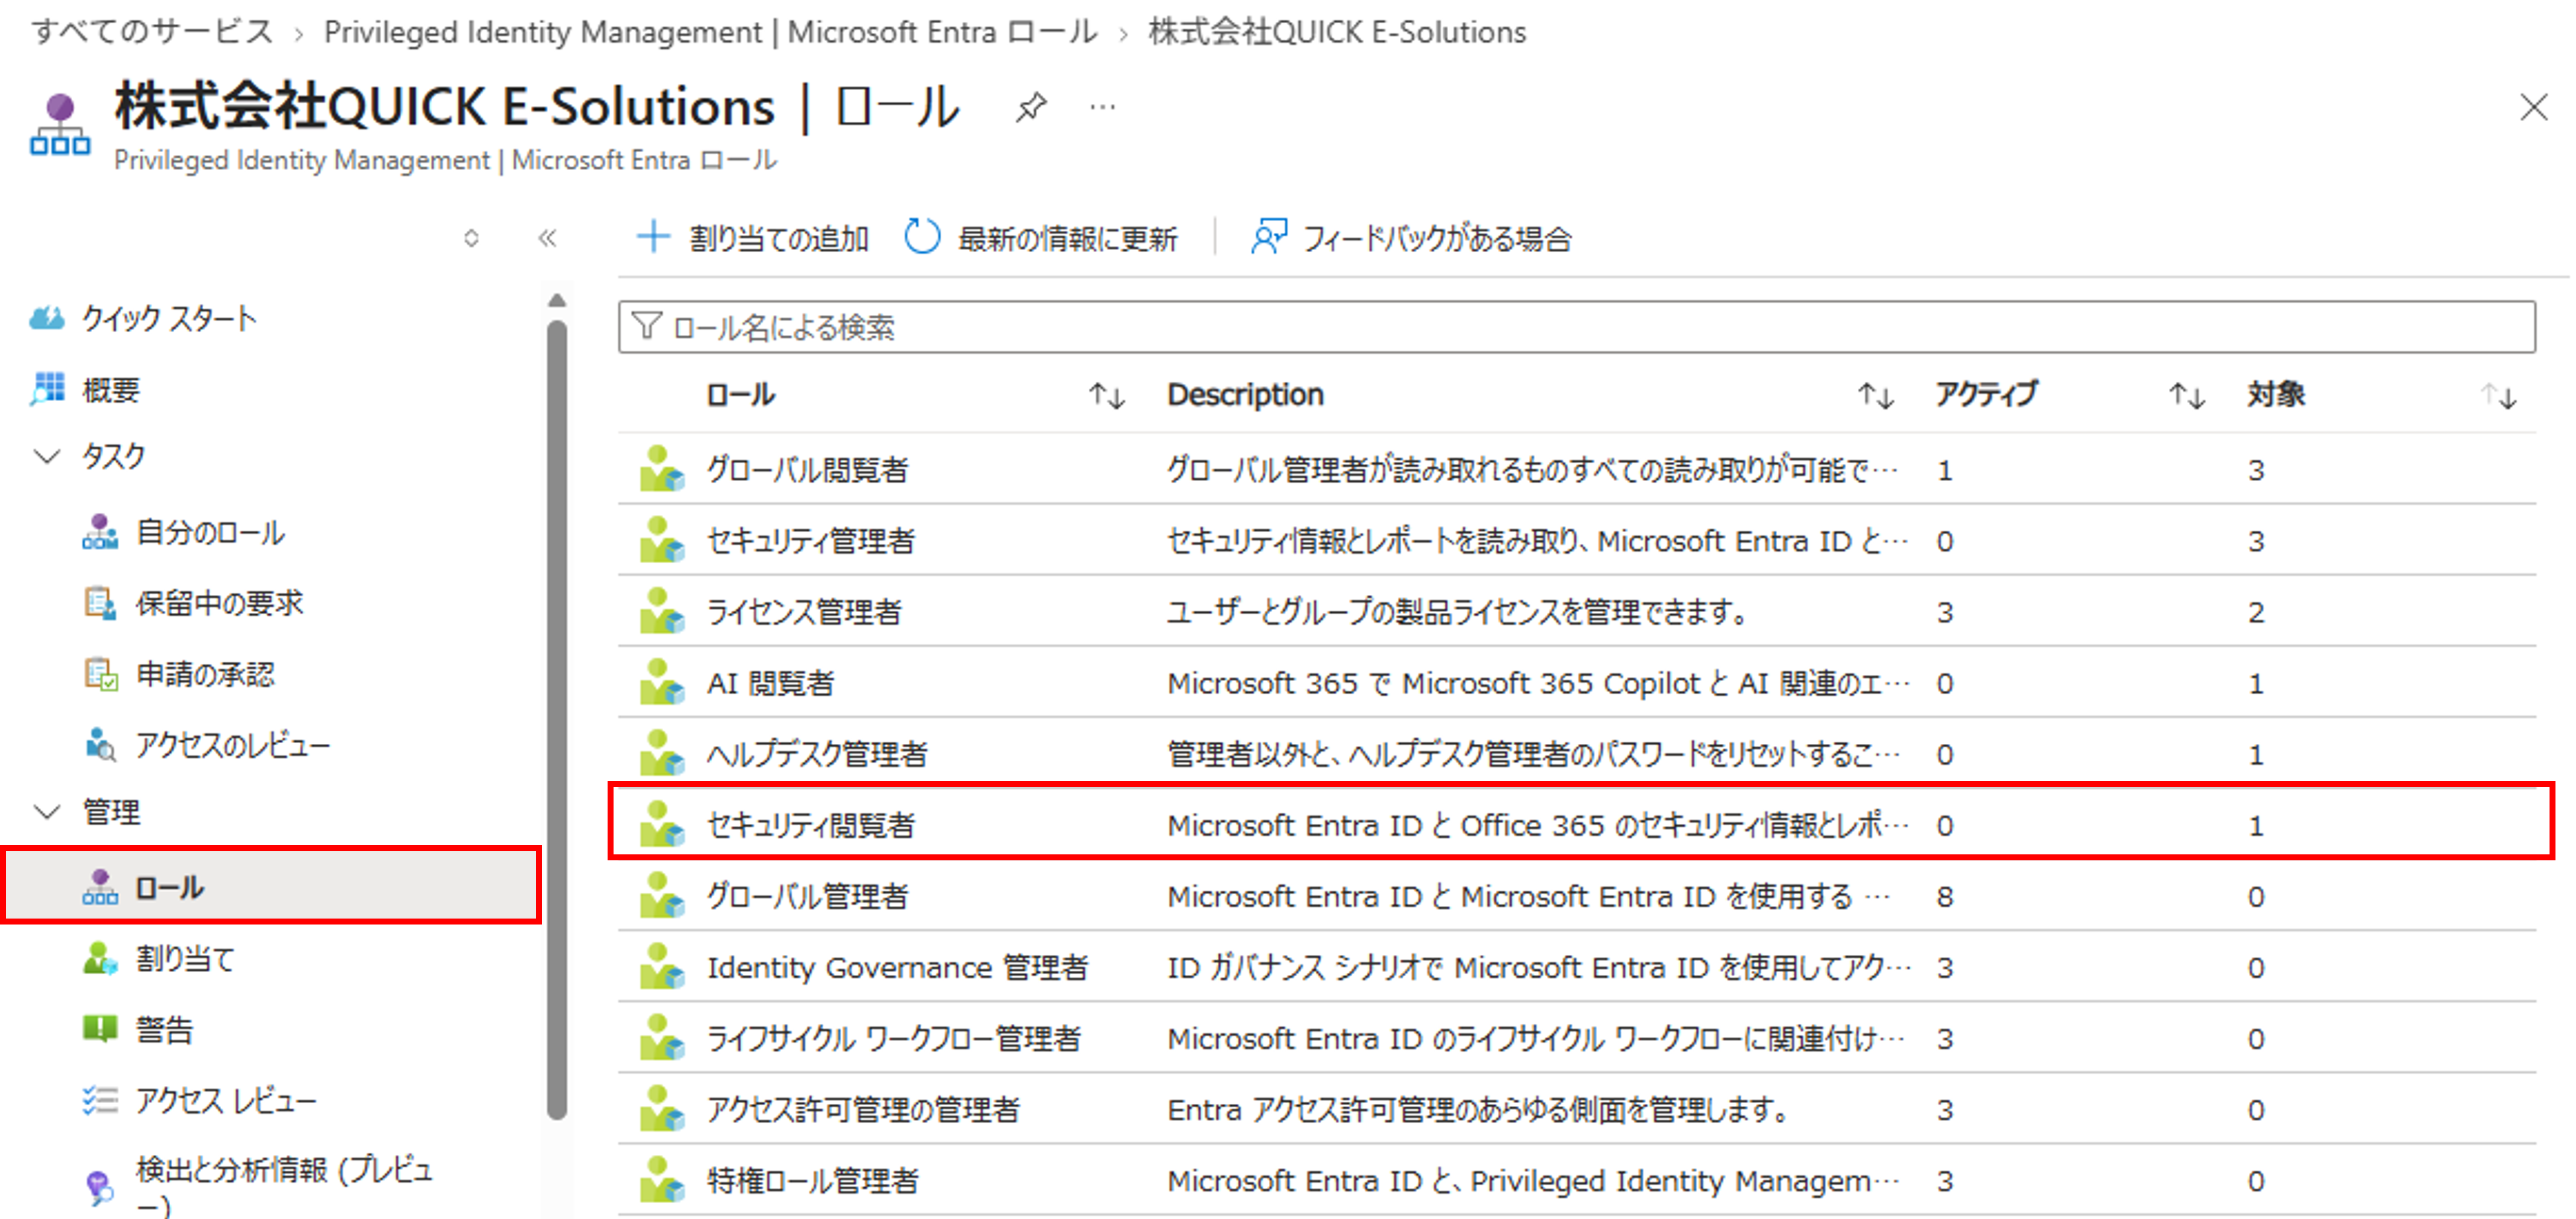The width and height of the screenshot is (2576, 1219).
Task: Click the role icon for 特権ロール管理者
Action: coord(662,1179)
